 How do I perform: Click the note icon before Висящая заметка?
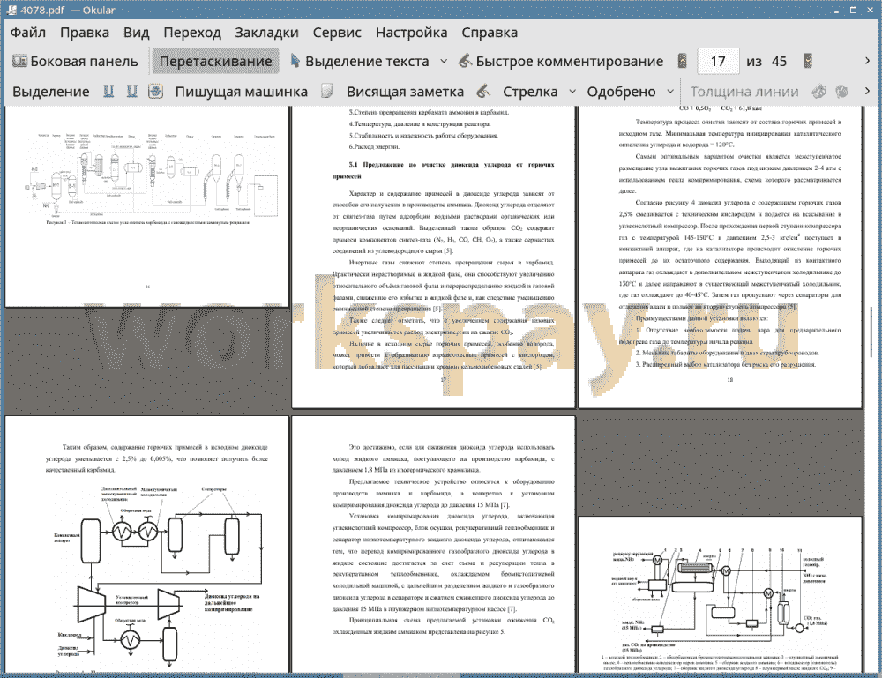[327, 92]
